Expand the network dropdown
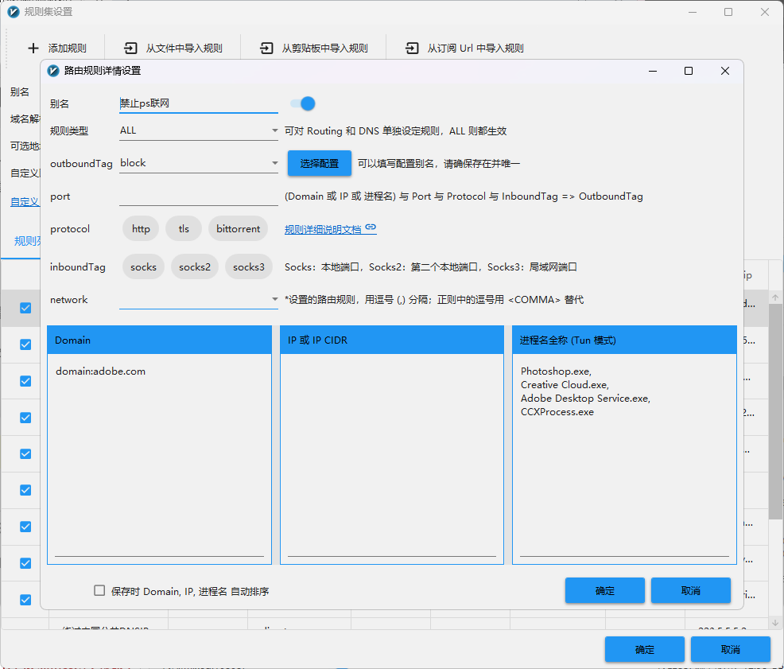This screenshot has height=669, width=784. coord(199,299)
